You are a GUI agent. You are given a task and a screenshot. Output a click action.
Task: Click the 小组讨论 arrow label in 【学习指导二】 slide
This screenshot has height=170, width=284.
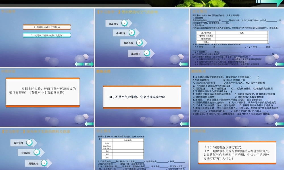point(26,153)
